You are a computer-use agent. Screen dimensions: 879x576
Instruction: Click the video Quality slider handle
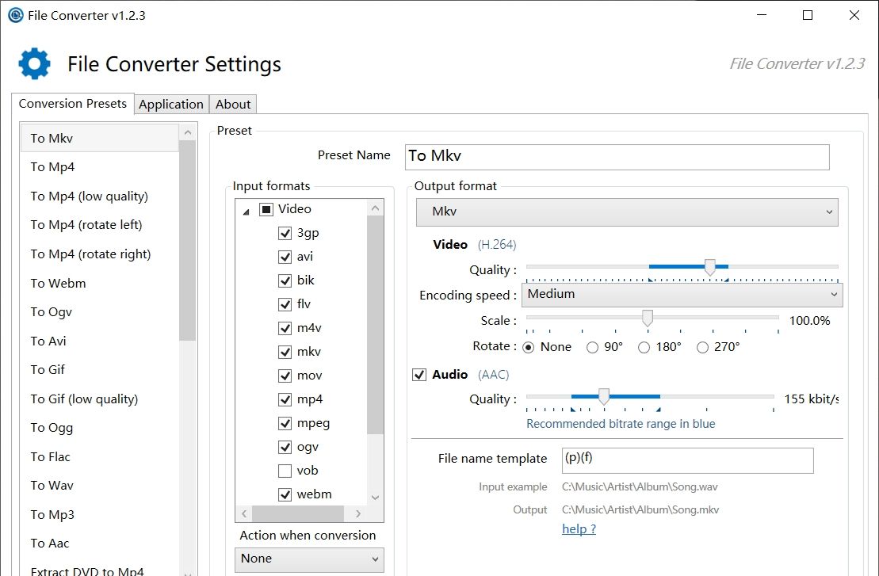(x=710, y=268)
